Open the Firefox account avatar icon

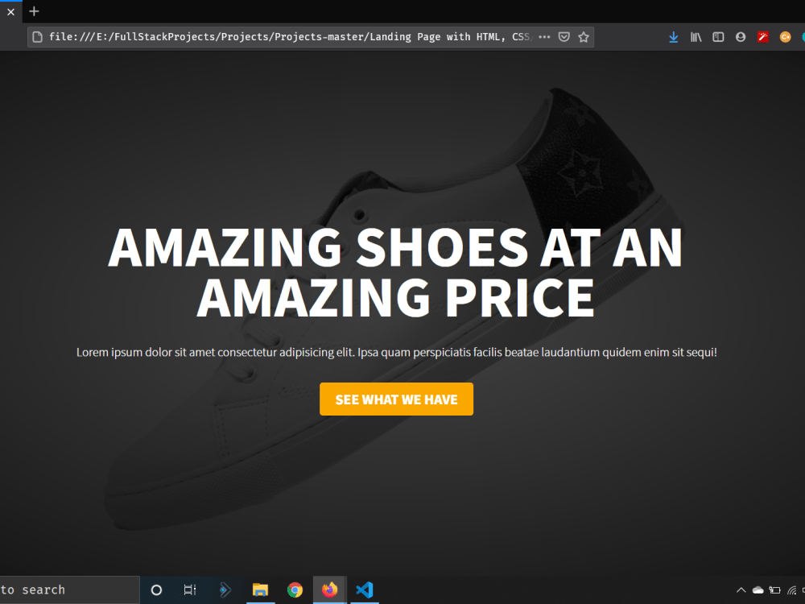(741, 37)
